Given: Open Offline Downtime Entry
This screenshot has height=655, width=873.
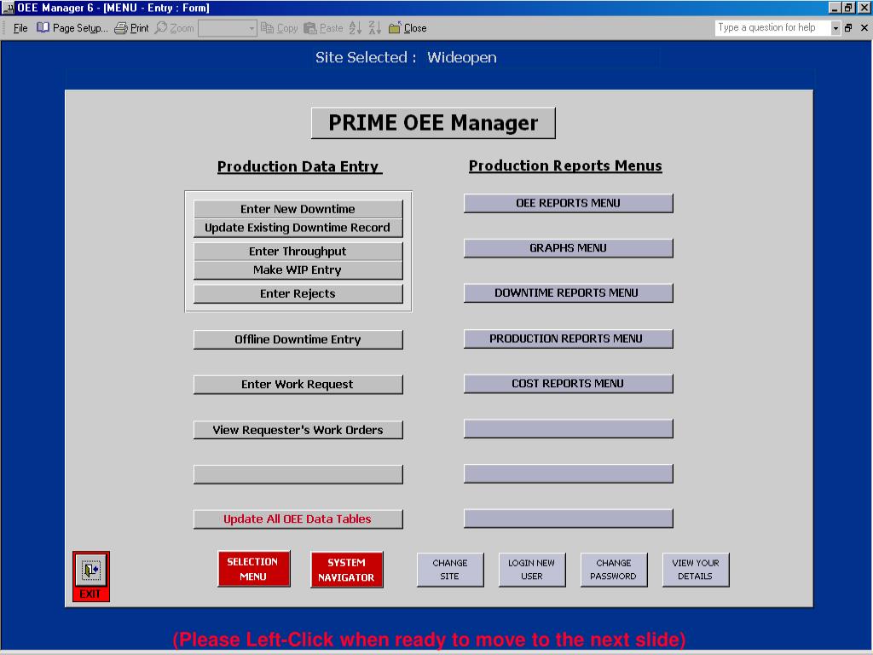Looking at the screenshot, I should [298, 339].
